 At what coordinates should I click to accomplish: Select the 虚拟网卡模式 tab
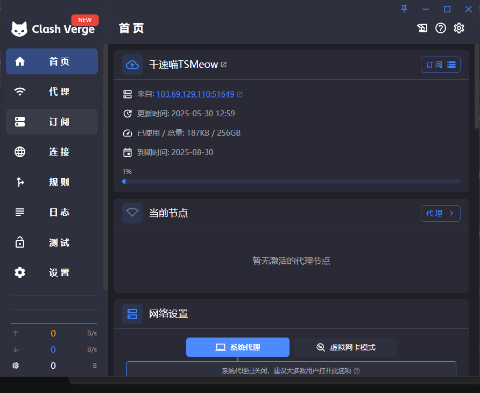pos(345,347)
